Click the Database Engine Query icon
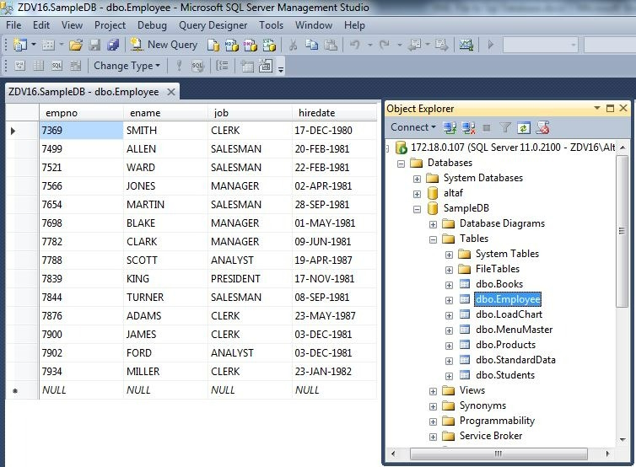Viewport: 636px width, 467px height. [213, 45]
